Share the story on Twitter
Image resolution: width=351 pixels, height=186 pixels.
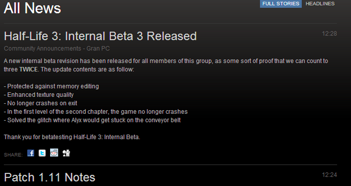coord(42,153)
